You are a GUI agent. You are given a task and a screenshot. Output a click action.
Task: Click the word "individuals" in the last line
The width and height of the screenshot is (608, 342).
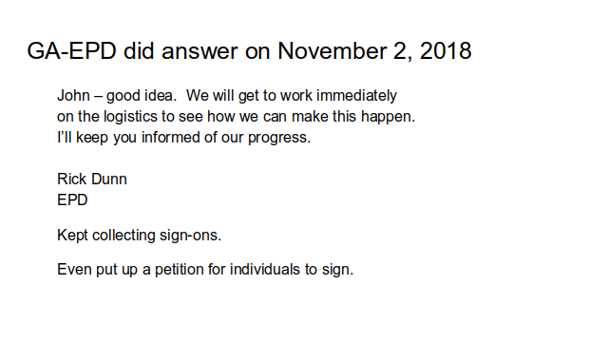(265, 270)
